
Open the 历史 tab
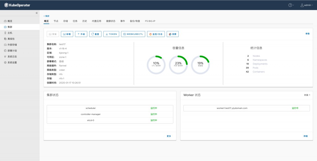coord(85,21)
